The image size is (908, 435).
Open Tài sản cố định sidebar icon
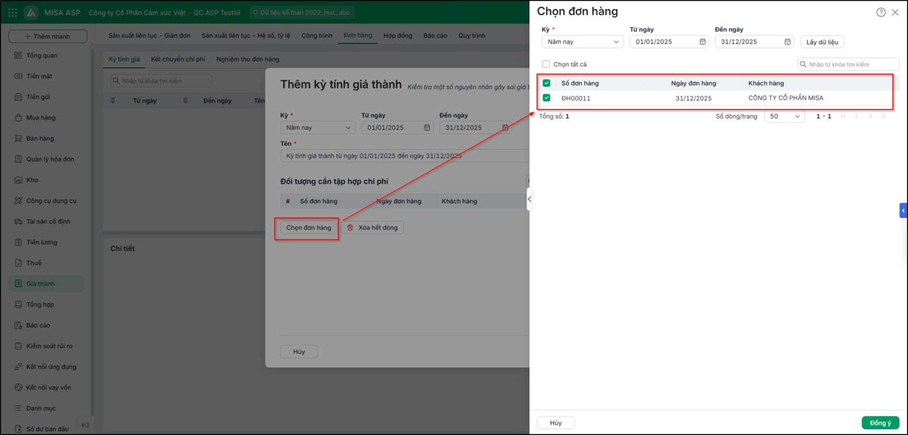[18, 222]
